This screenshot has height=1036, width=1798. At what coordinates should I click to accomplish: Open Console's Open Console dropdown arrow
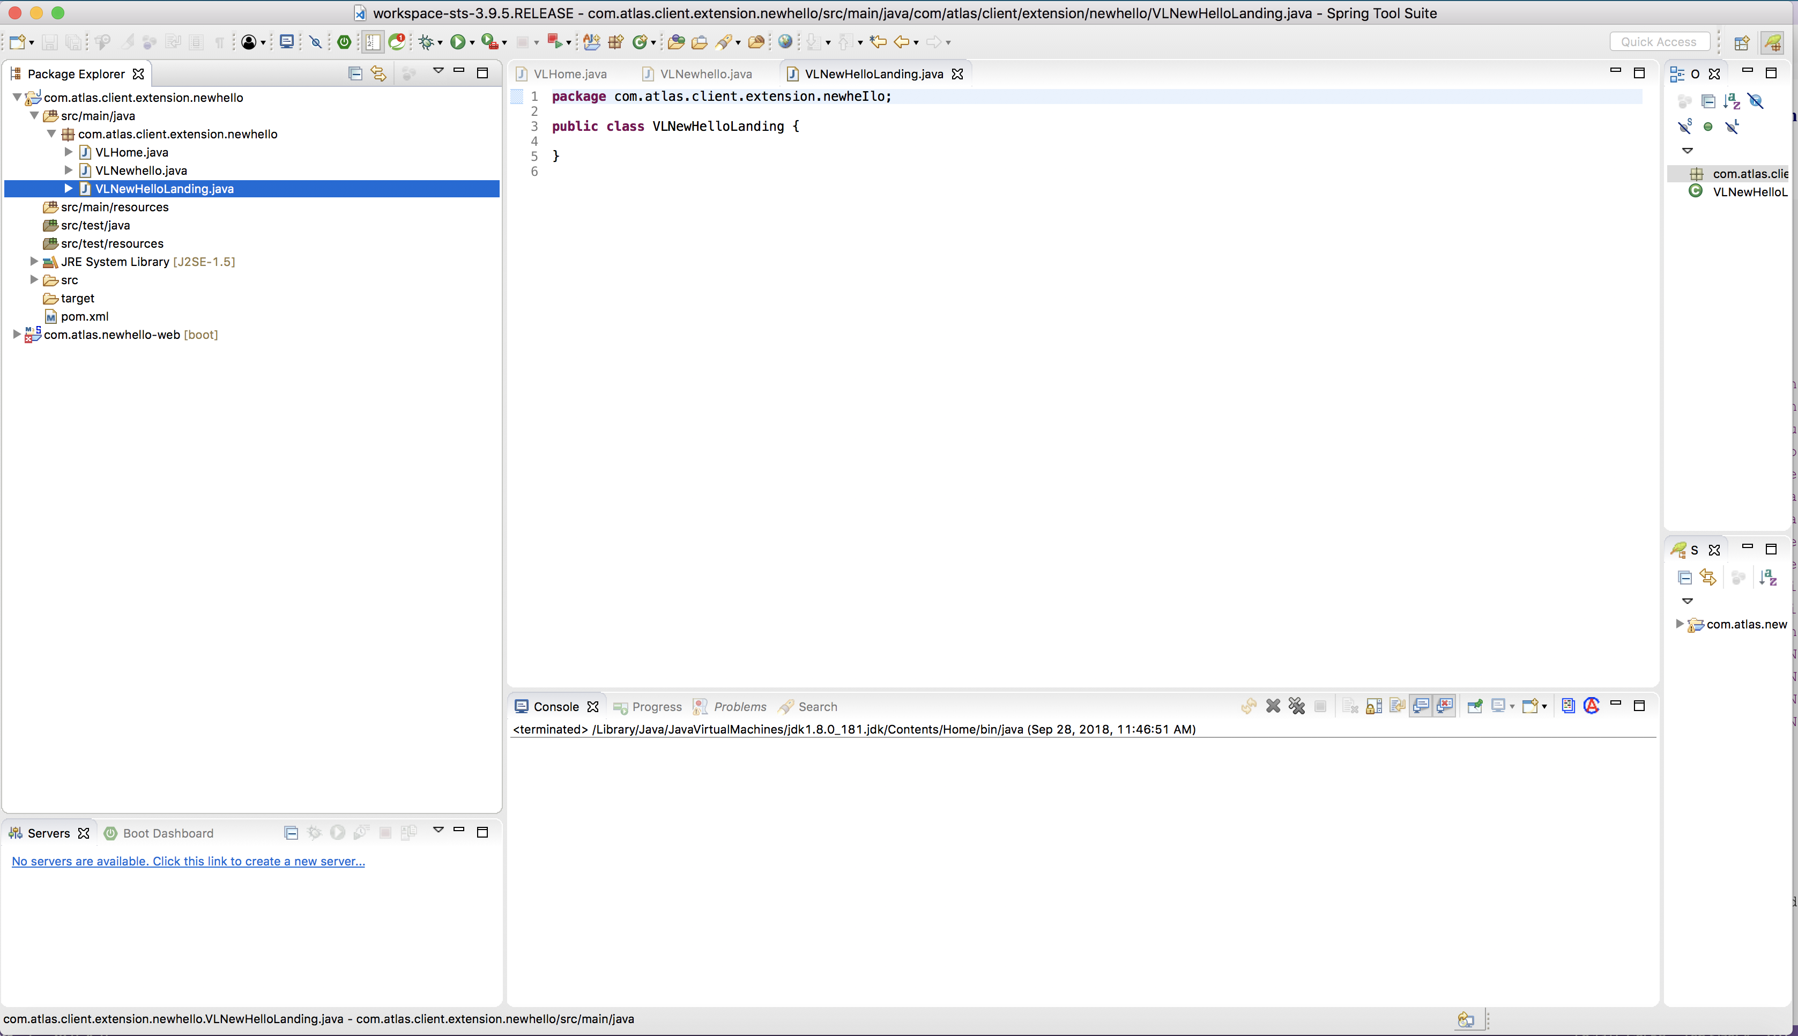coord(1544,707)
